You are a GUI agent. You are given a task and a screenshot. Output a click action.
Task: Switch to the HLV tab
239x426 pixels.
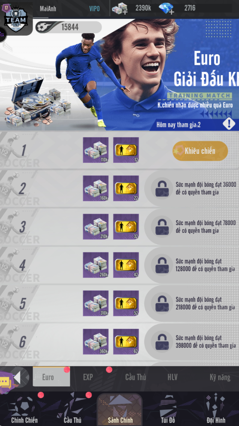click(172, 377)
